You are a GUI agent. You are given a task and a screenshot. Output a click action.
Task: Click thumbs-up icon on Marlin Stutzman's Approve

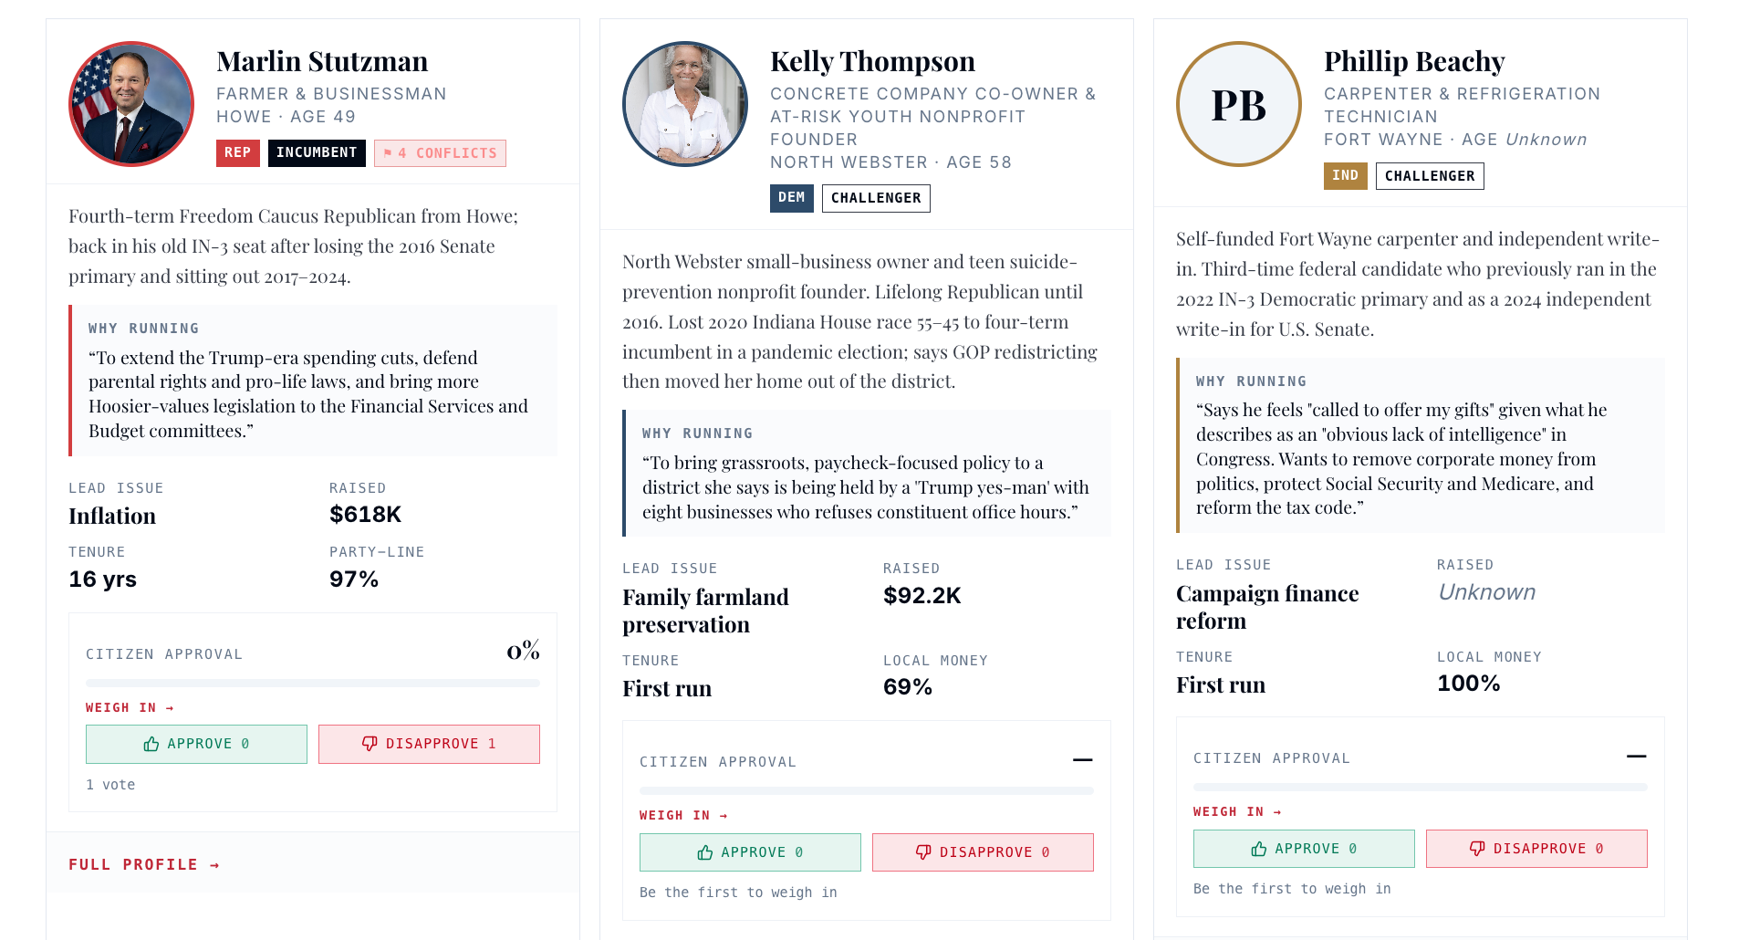(151, 744)
